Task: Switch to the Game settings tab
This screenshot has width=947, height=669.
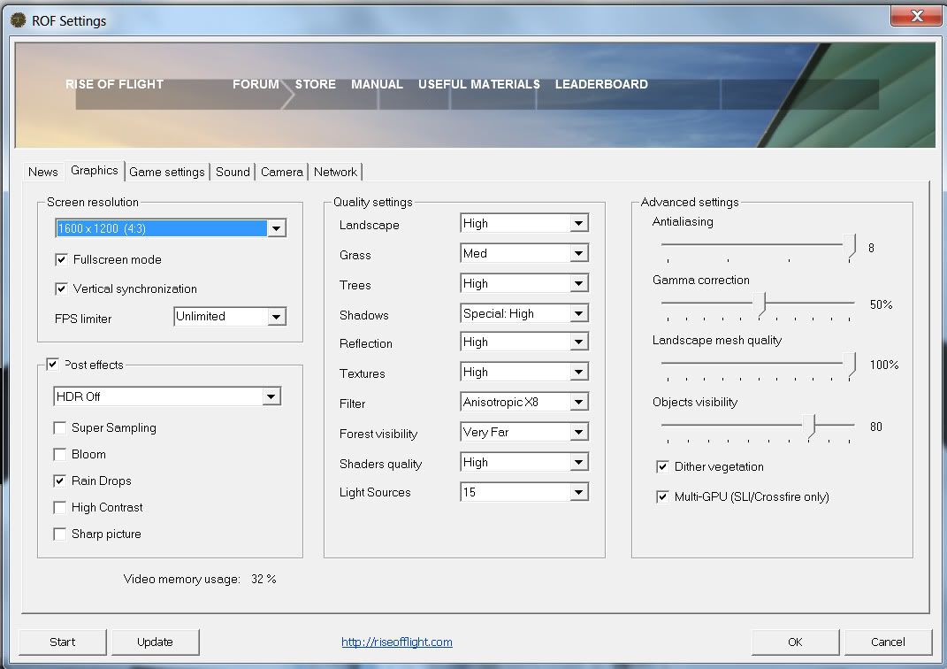Action: point(167,172)
